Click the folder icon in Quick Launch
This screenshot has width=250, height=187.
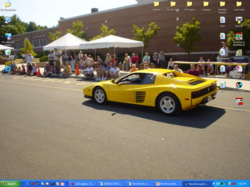(x=47, y=184)
